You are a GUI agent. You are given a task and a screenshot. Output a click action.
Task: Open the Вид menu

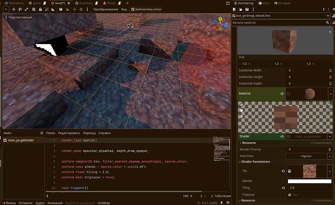click(x=124, y=9)
